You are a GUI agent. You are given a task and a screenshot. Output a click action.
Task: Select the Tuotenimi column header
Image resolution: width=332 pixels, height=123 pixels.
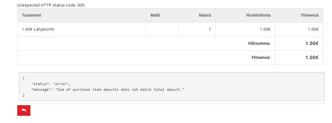[x=31, y=15]
